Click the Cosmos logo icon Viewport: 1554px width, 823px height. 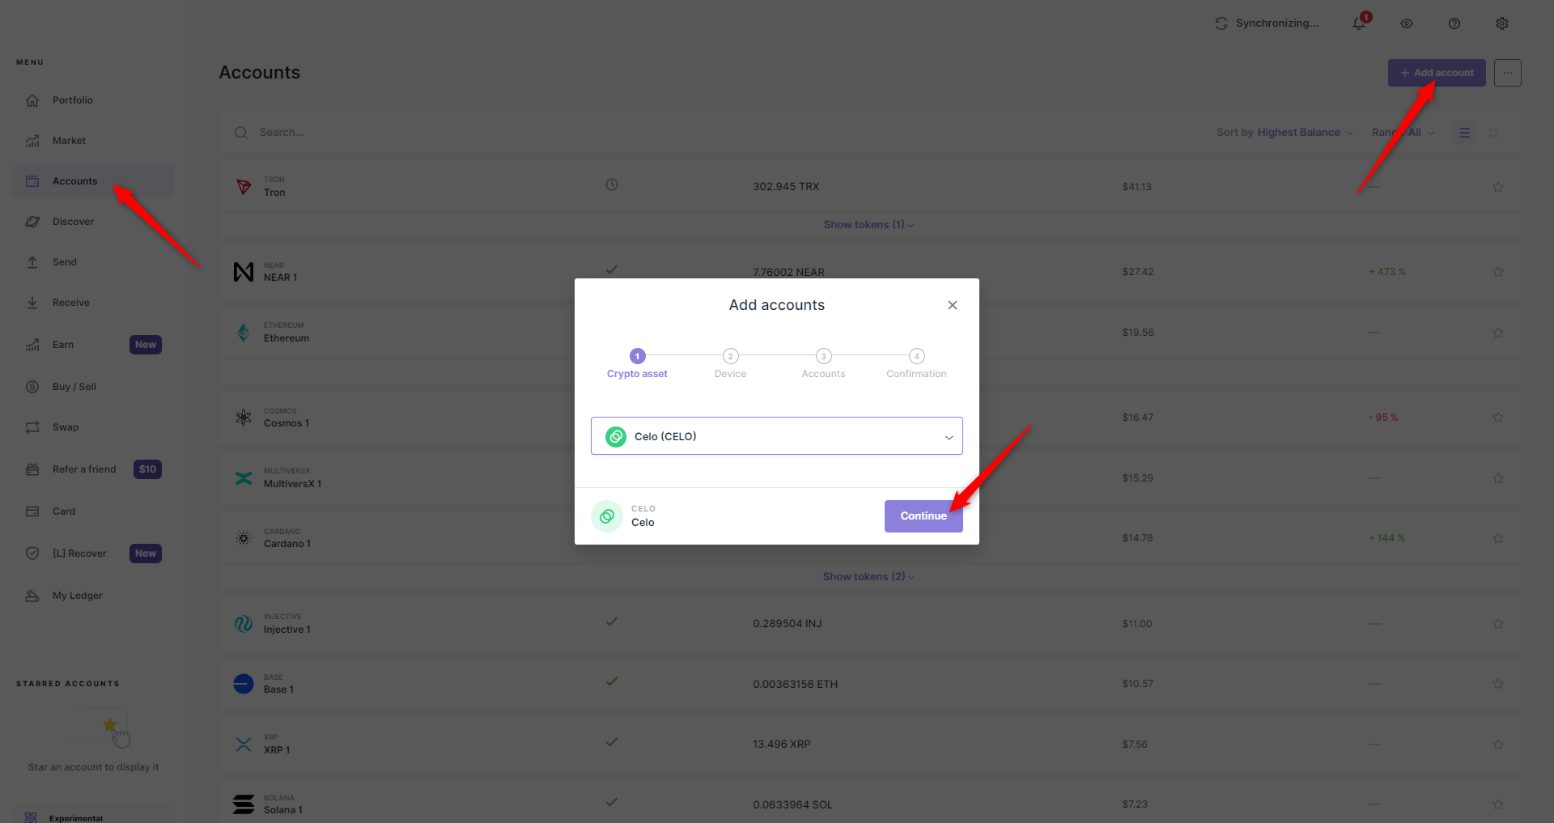click(244, 418)
